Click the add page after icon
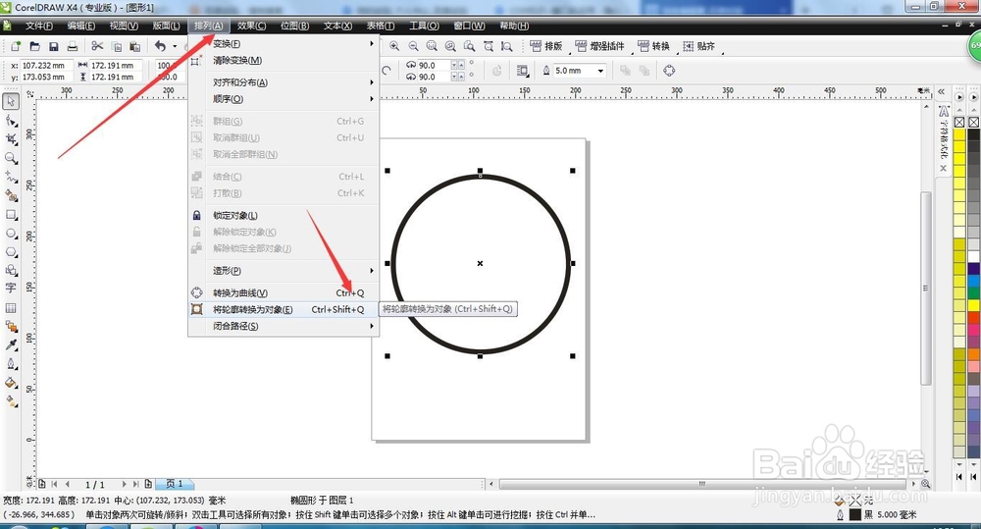The width and height of the screenshot is (981, 529). [148, 484]
